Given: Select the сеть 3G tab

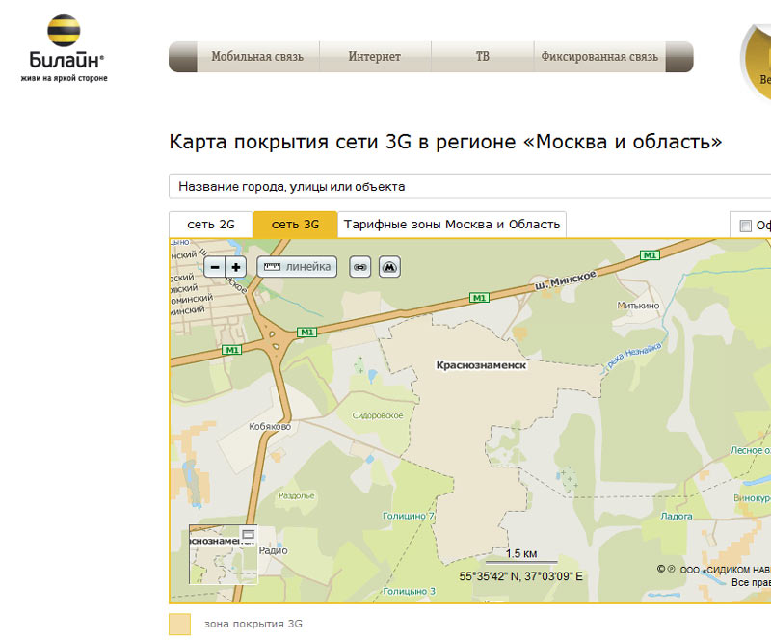Looking at the screenshot, I should pyautogui.click(x=295, y=225).
